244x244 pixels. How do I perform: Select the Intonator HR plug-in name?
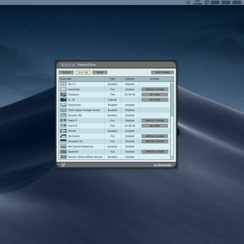pos(75,141)
